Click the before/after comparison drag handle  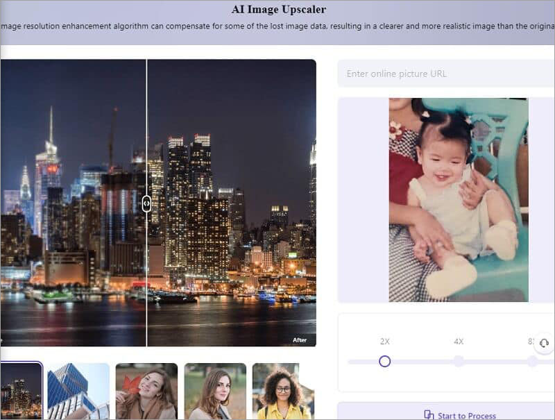pos(146,203)
